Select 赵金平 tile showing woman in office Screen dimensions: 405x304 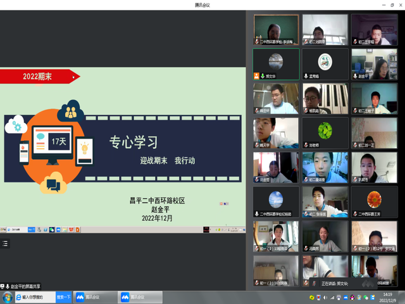coord(375,64)
